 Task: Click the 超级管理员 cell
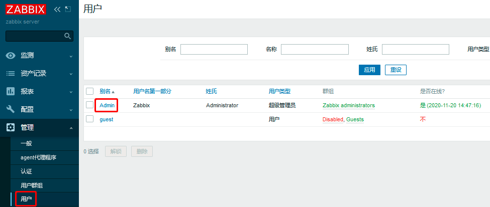(x=282, y=105)
